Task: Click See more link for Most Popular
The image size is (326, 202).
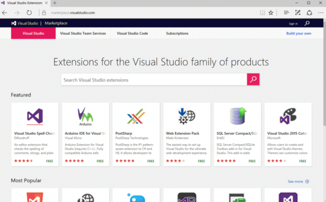Action: pos(295,181)
